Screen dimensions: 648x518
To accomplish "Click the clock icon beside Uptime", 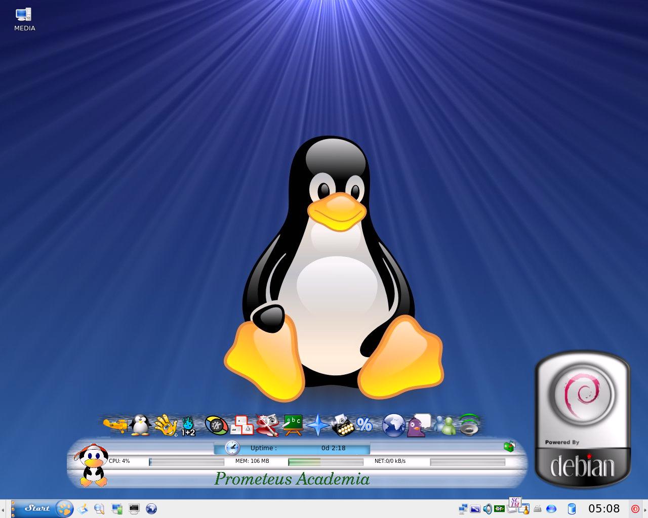I will [232, 448].
